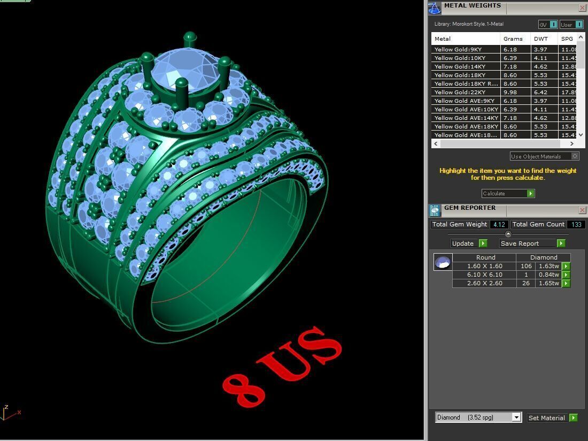Screen dimensions: 588x441
Task: Click green arrow for 0.84tw row
Action: click(566, 275)
